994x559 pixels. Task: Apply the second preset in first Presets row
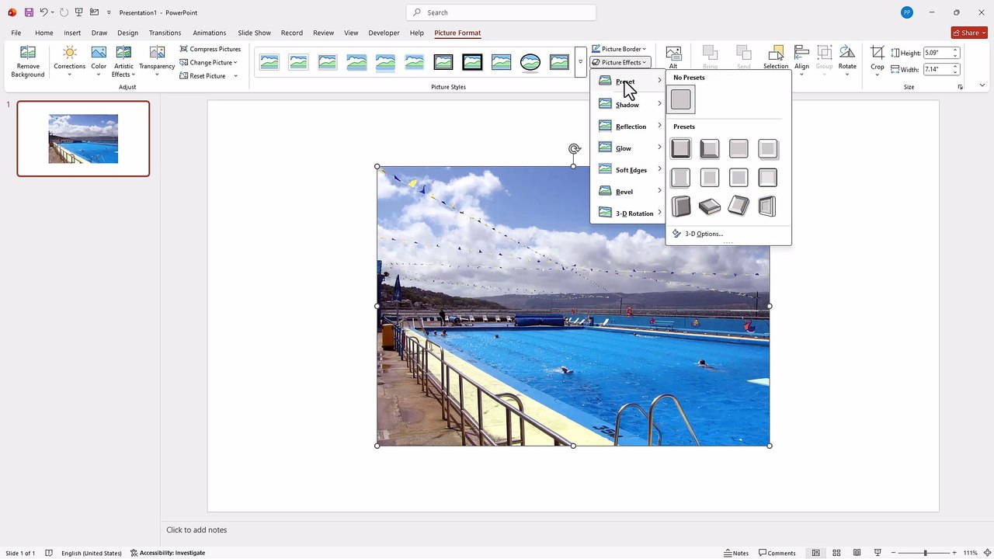click(x=709, y=148)
